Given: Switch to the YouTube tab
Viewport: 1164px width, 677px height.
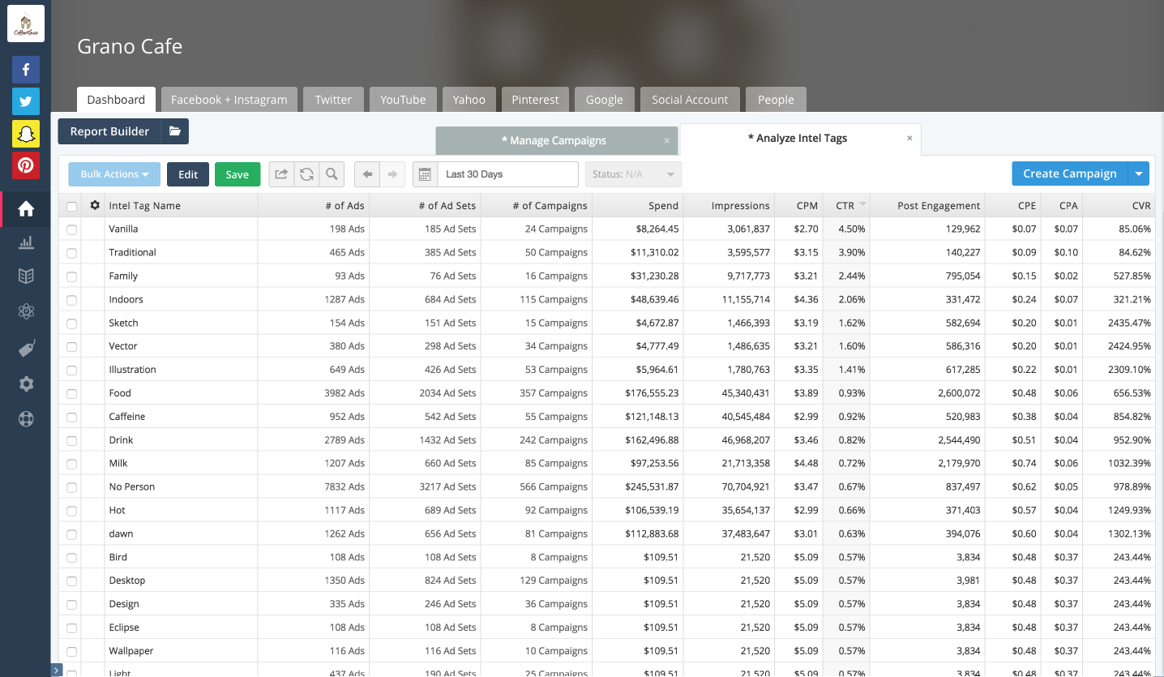Looking at the screenshot, I should pyautogui.click(x=403, y=100).
